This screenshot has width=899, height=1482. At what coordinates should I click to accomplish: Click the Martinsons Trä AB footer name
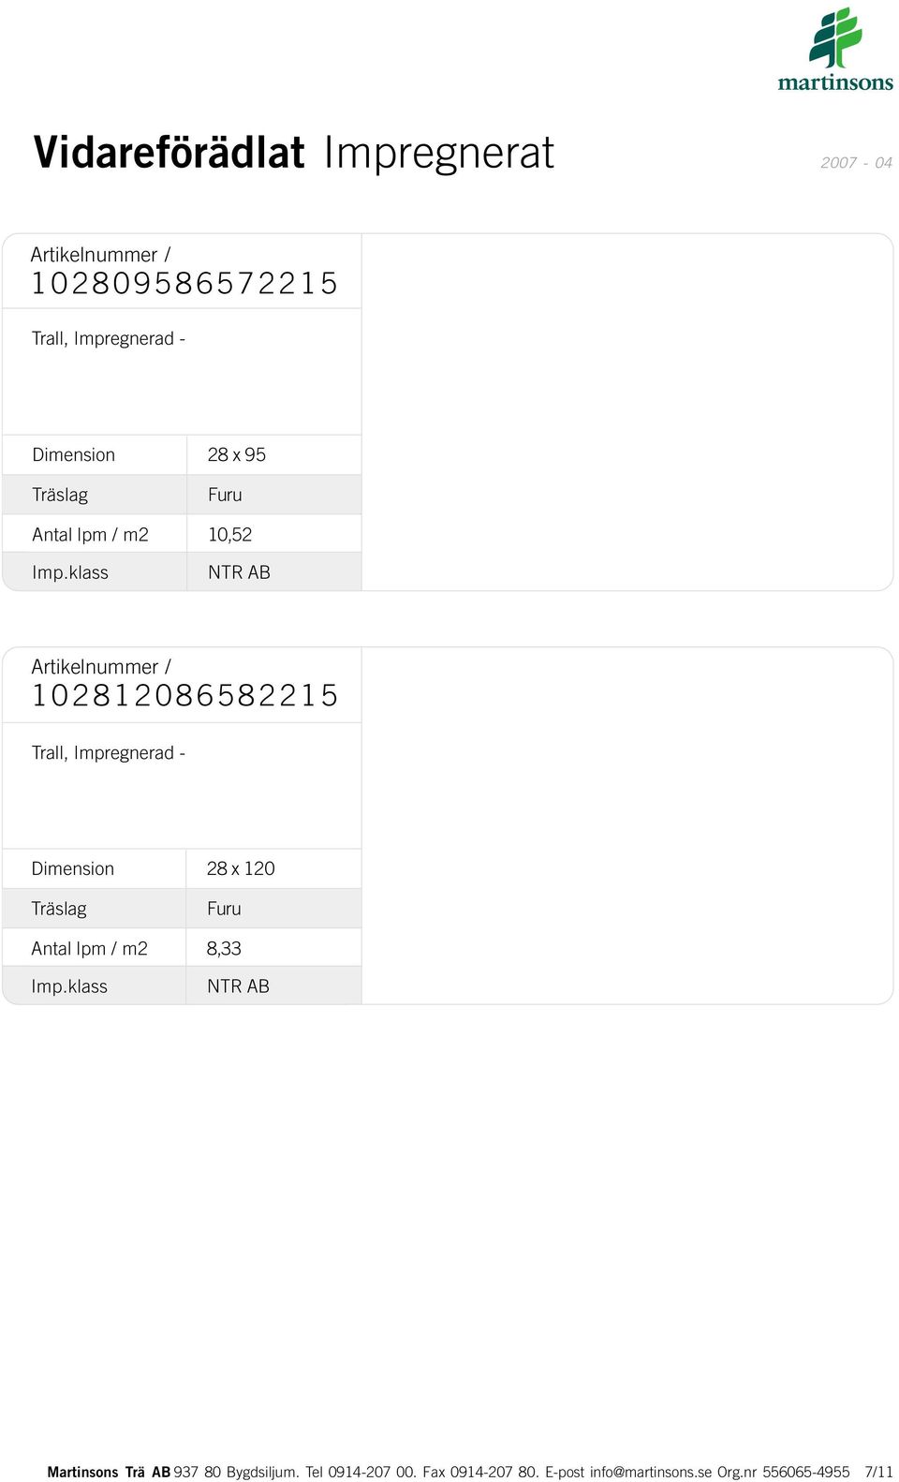click(109, 1472)
